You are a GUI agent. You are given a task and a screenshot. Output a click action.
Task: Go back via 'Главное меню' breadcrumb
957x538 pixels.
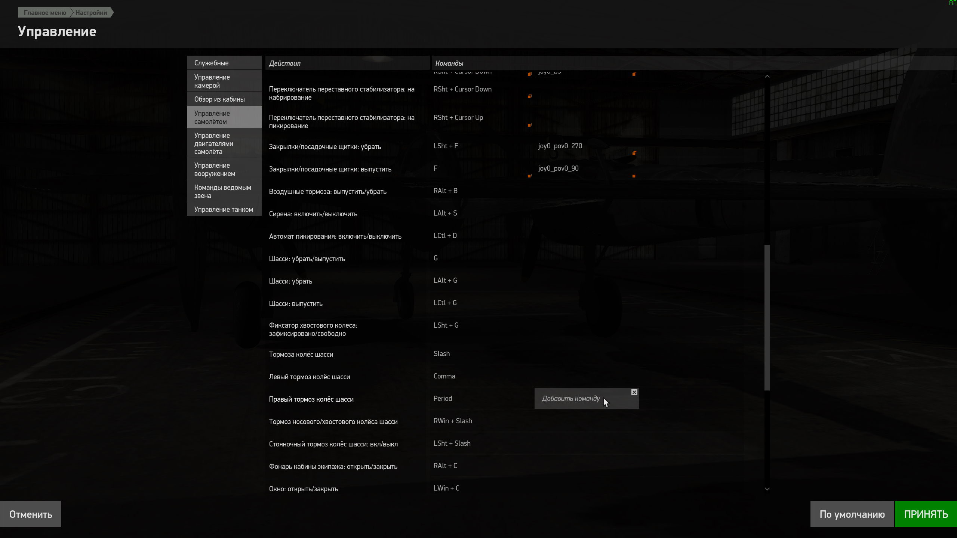pyautogui.click(x=44, y=13)
